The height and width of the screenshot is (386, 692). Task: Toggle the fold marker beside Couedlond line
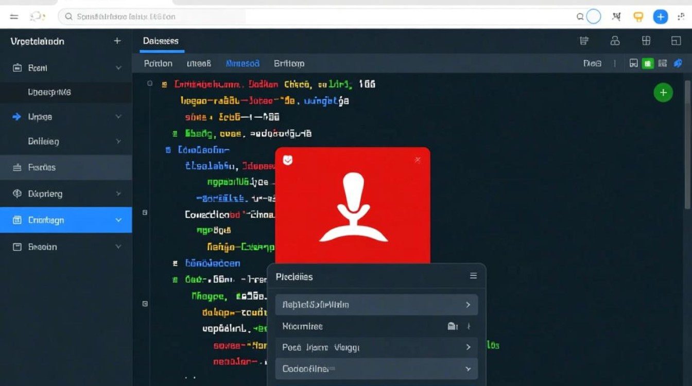point(145,212)
